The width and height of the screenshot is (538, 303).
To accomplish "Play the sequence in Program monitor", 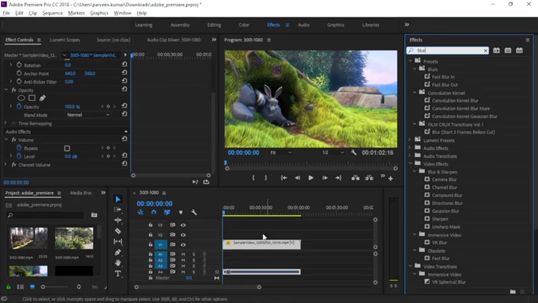I will (x=311, y=178).
